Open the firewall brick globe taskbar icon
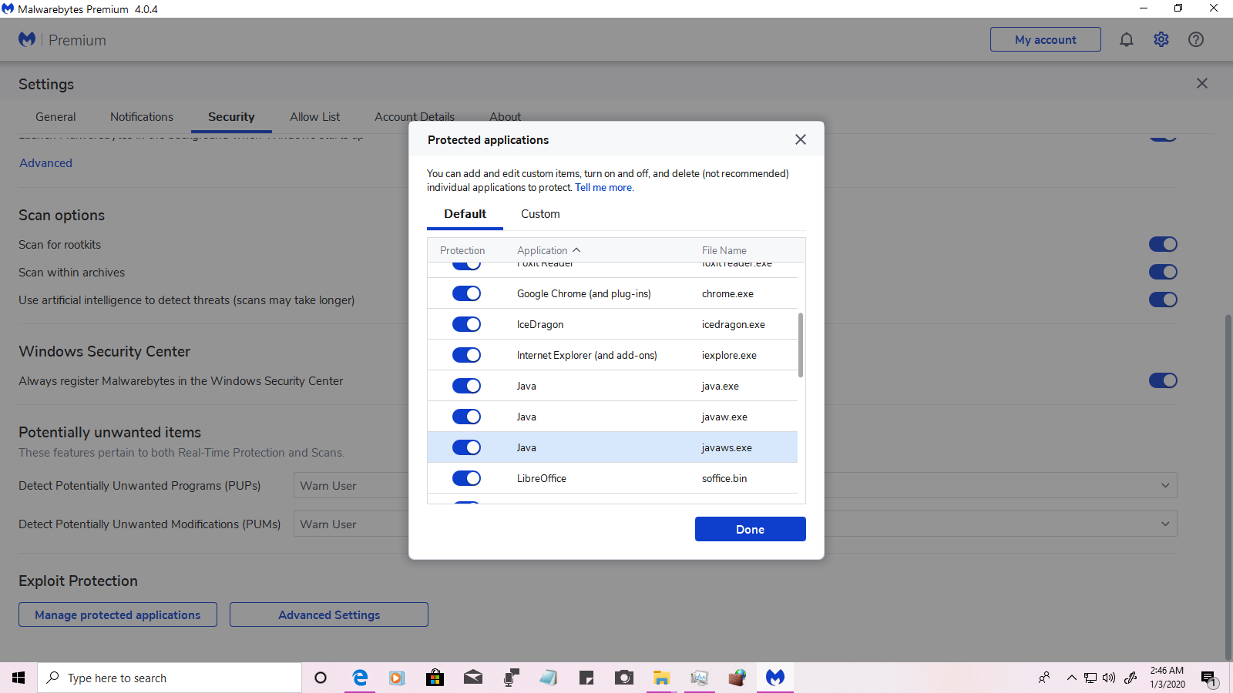 coord(737,678)
